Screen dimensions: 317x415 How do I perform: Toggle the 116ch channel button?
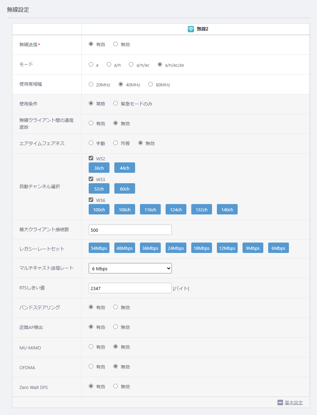point(150,209)
